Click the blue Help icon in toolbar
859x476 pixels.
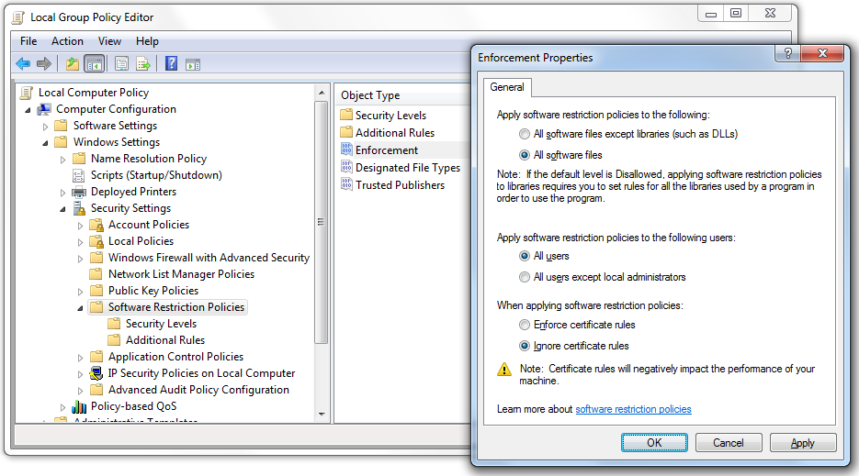tap(171, 63)
